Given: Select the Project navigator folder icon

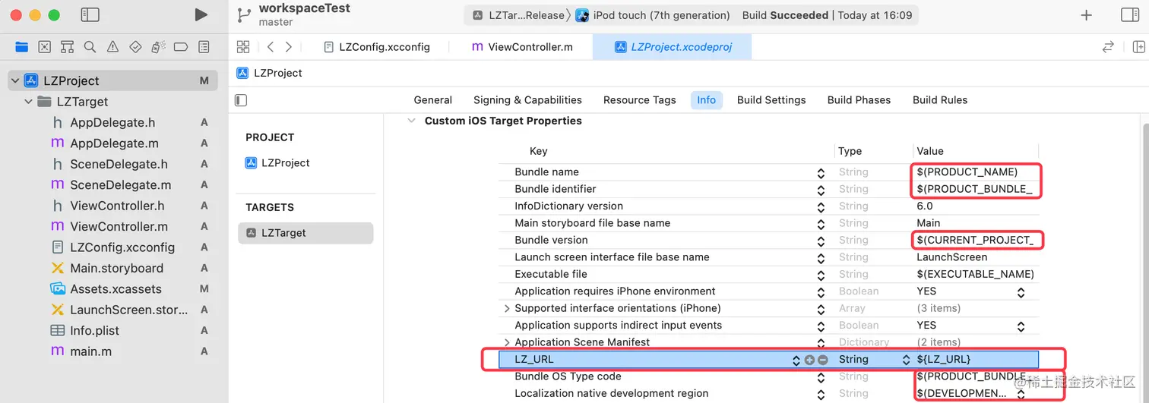Looking at the screenshot, I should point(21,47).
